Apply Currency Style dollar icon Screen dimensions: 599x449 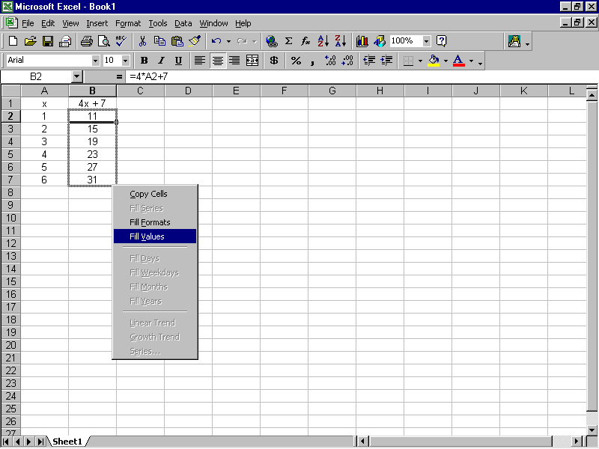coord(274,61)
